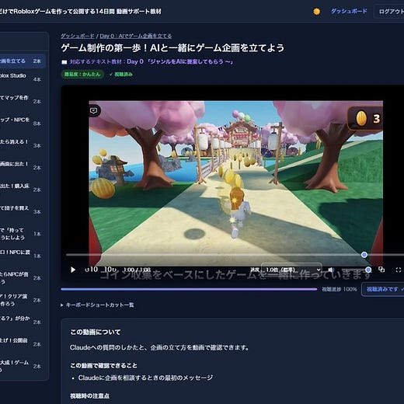Image resolution: width=404 pixels, height=404 pixels.
Task: Click the 視聴進捗 100% label
Action: (340, 289)
